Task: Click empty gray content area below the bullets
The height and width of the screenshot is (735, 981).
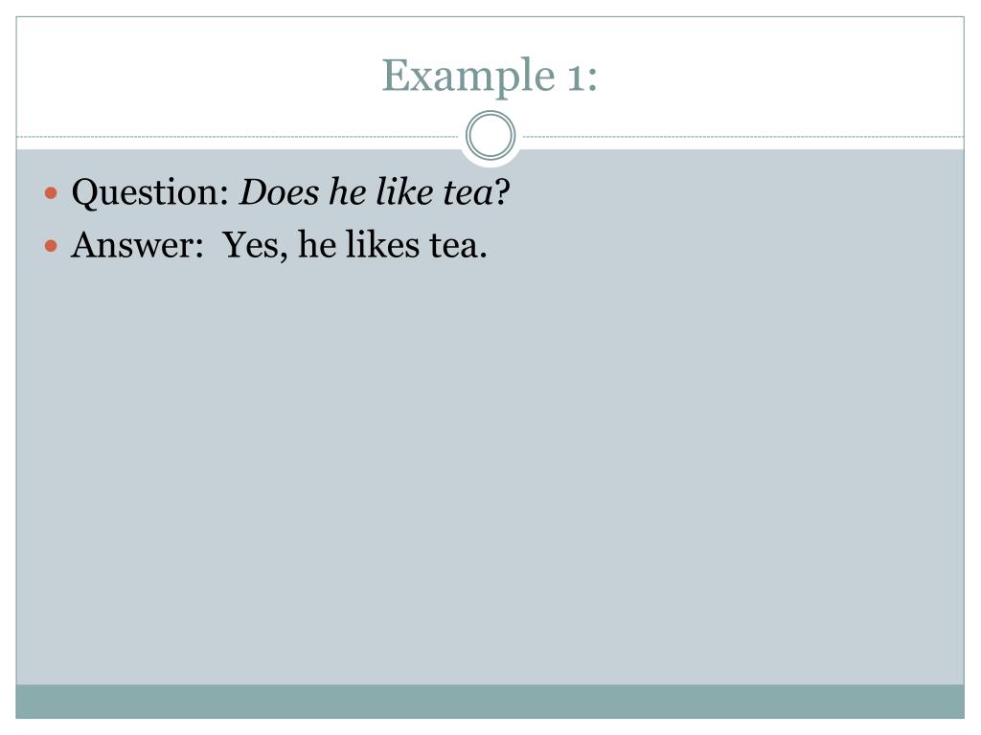Action: point(490,475)
